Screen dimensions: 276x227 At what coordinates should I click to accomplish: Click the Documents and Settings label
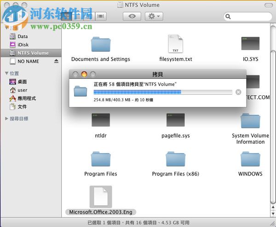click(101, 59)
